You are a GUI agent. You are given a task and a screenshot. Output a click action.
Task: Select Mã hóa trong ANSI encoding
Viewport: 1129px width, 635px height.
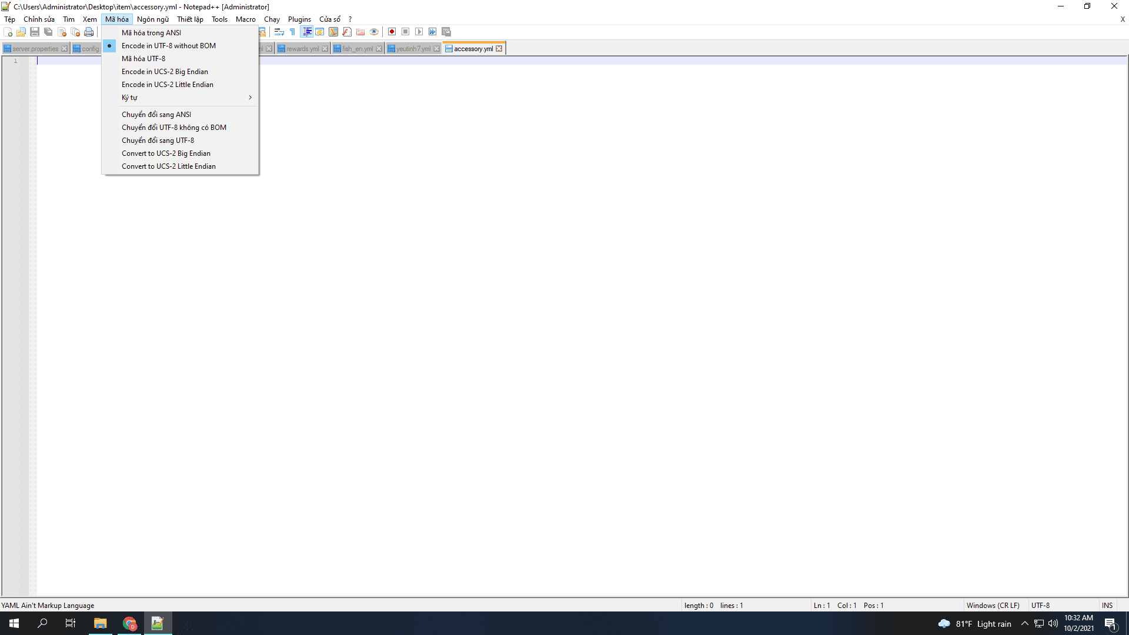pyautogui.click(x=151, y=33)
